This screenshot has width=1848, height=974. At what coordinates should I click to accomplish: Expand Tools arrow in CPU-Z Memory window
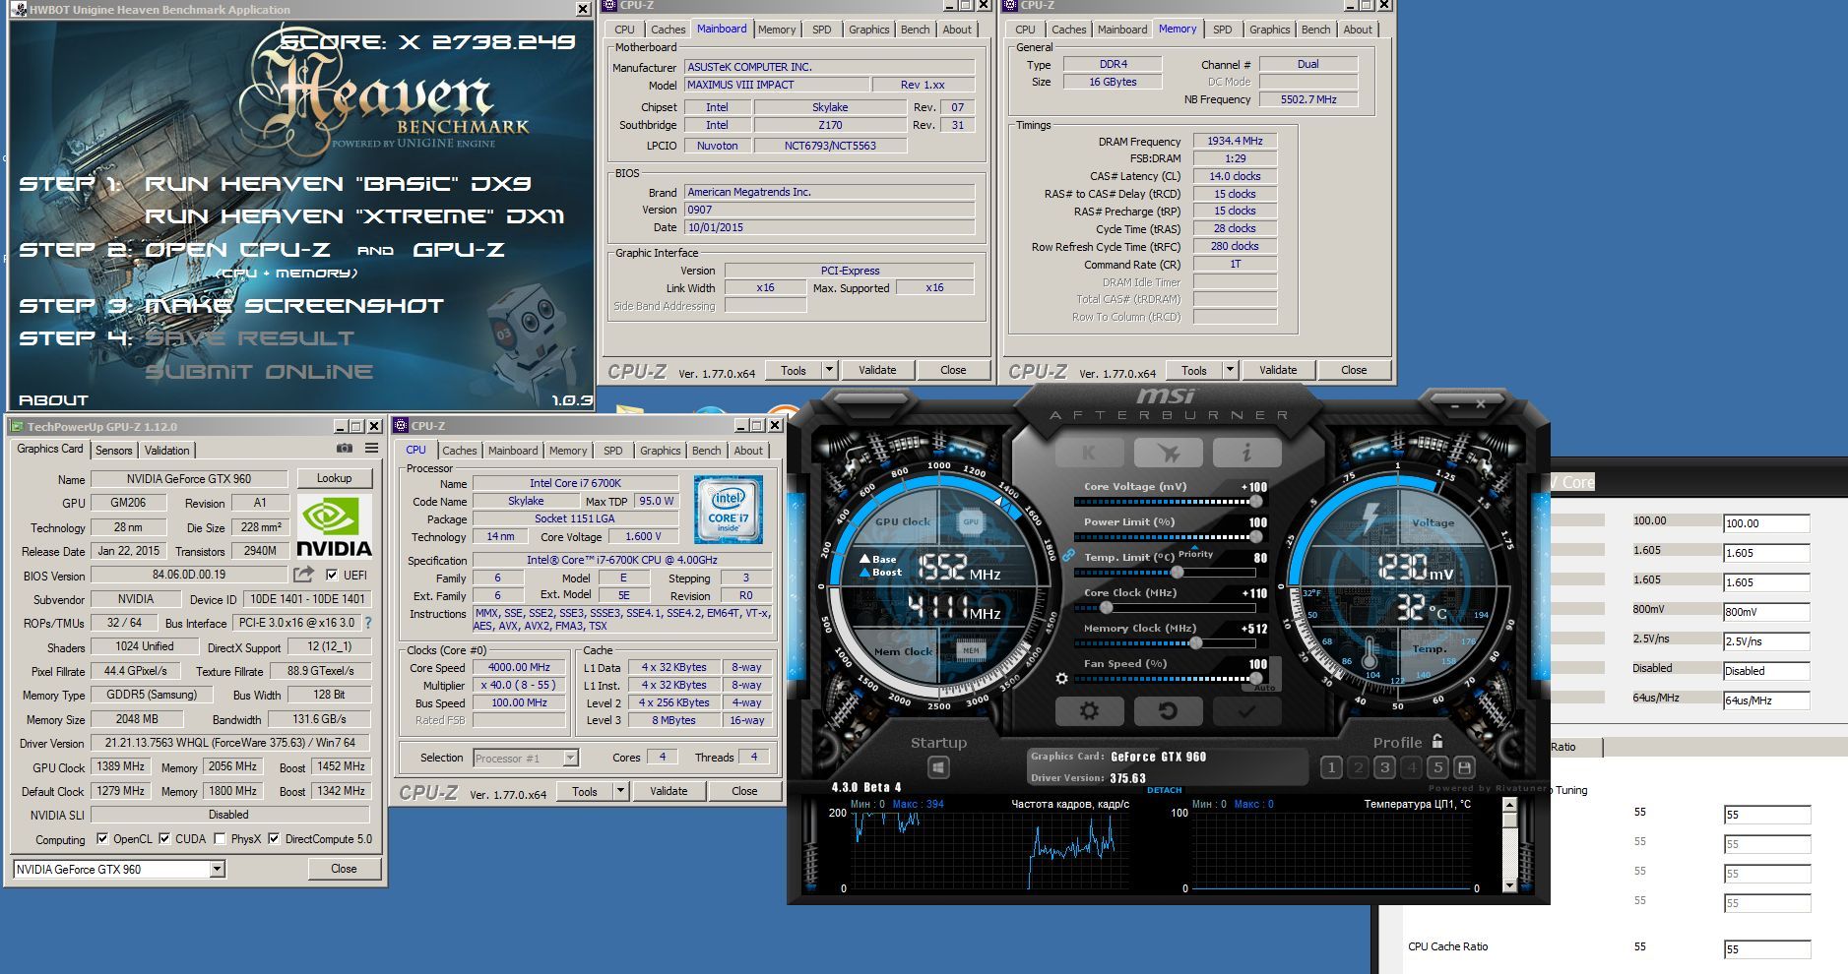click(1230, 370)
